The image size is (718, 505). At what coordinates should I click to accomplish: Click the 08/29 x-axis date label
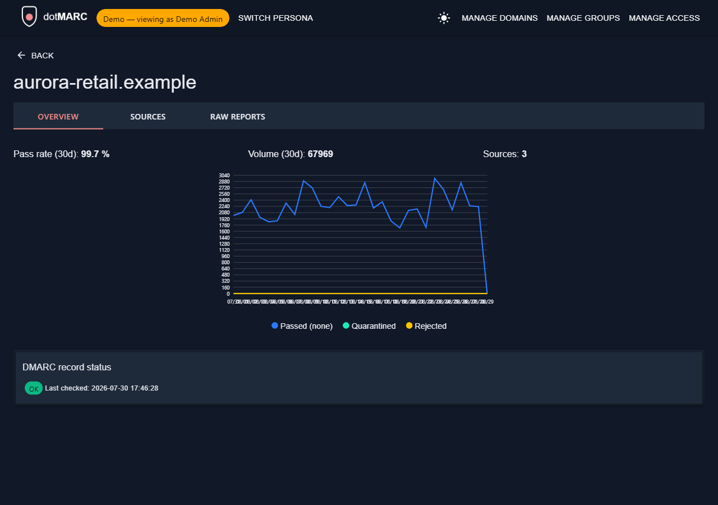pos(487,302)
